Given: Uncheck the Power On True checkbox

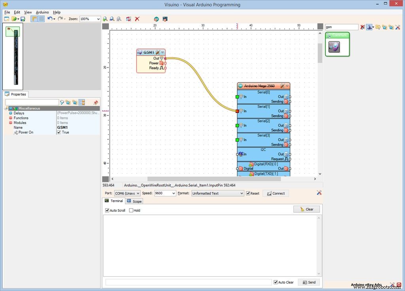Looking at the screenshot, I should coord(59,133).
